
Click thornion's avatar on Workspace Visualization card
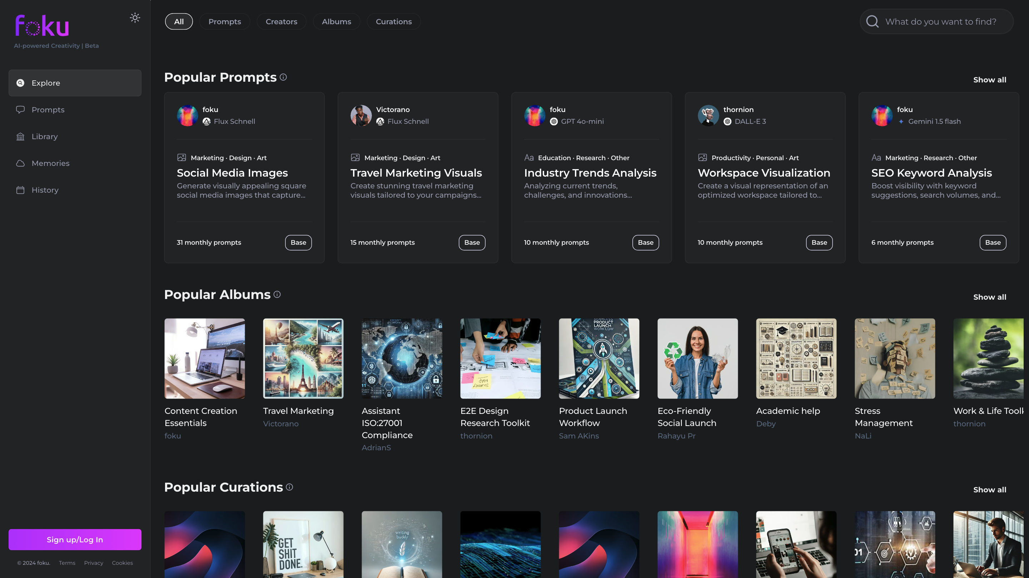click(708, 115)
